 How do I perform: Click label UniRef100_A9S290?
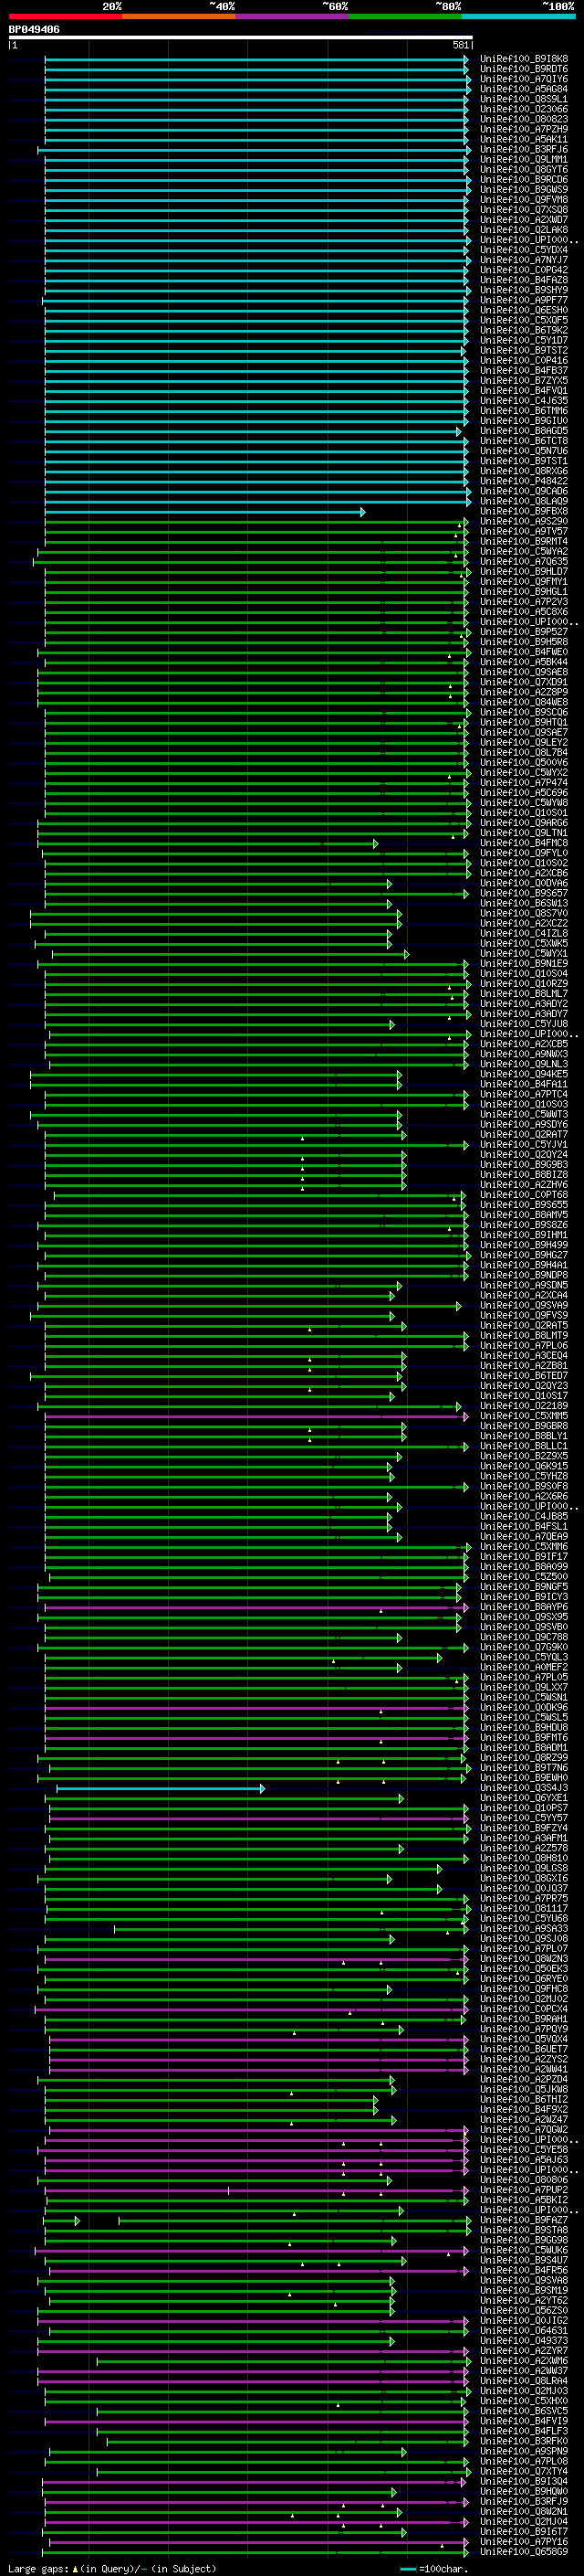coord(523,522)
